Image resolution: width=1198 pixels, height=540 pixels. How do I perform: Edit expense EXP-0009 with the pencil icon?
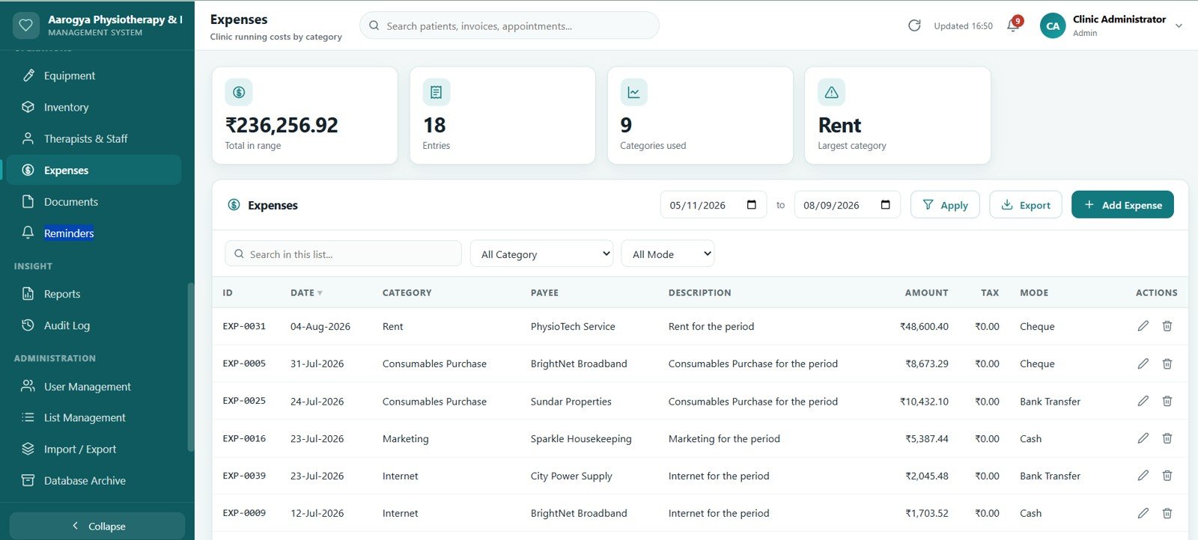pos(1143,513)
